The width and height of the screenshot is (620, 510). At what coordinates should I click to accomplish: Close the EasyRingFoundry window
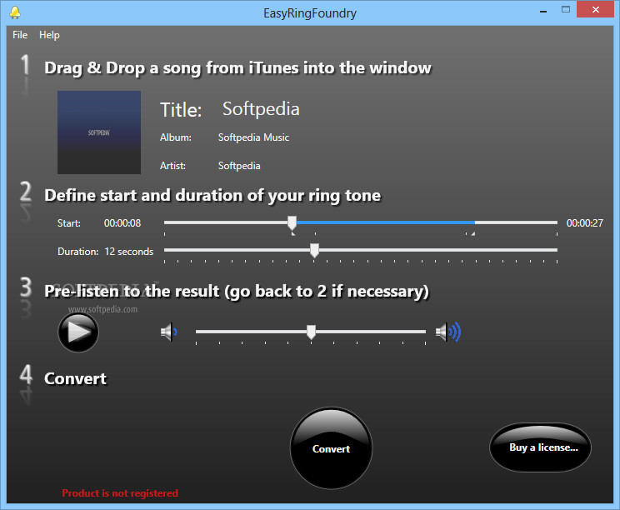(x=596, y=10)
